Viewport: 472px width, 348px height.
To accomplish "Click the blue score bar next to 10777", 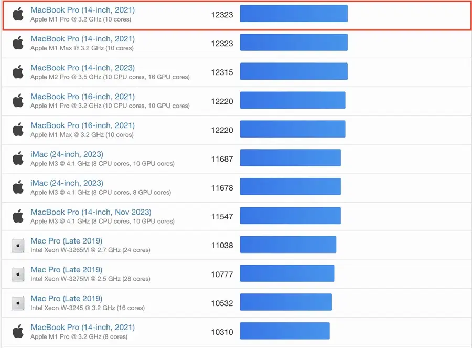I will [x=287, y=273].
